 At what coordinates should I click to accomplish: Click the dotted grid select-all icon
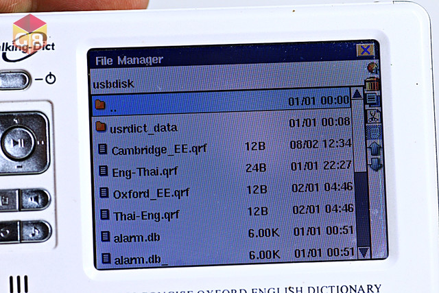click(x=373, y=132)
